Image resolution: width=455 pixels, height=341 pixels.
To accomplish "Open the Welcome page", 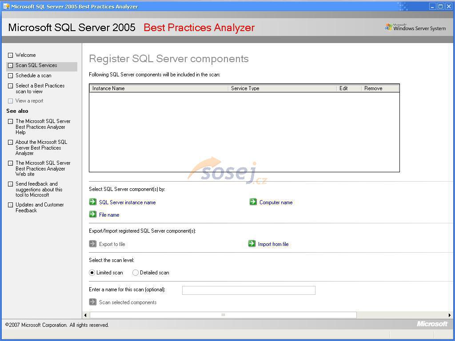I will [25, 55].
